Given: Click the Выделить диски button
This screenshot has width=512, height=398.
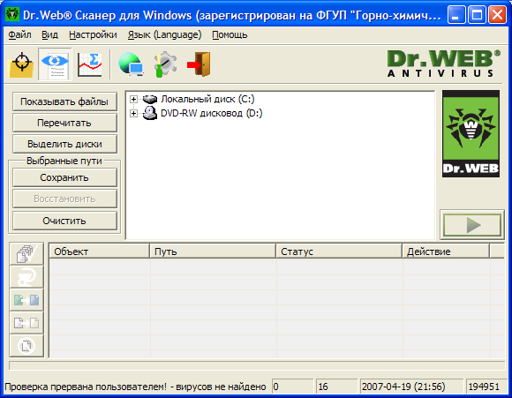Looking at the screenshot, I should point(64,144).
